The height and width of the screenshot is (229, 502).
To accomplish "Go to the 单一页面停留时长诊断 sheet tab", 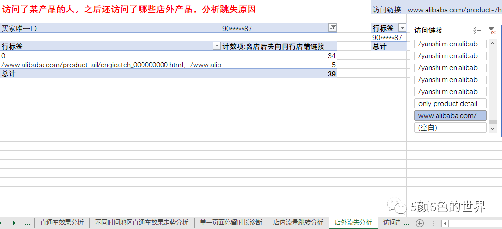I will [x=231, y=223].
